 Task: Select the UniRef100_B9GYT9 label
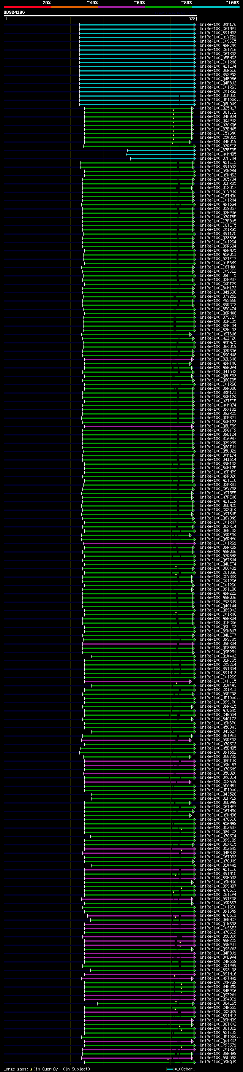218,430
